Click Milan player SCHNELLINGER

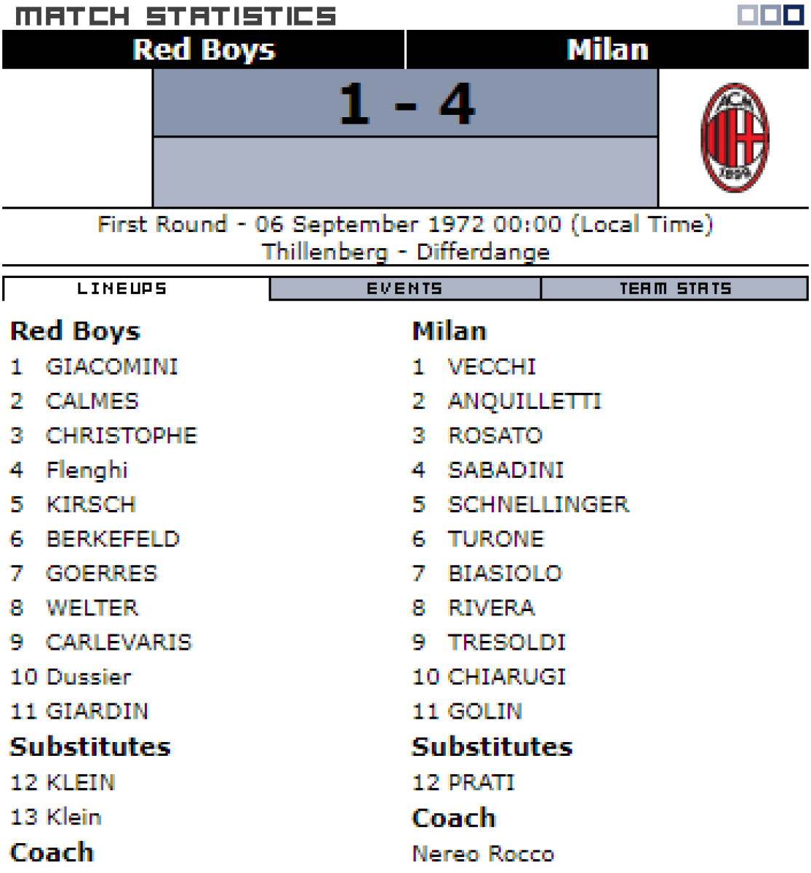[538, 504]
